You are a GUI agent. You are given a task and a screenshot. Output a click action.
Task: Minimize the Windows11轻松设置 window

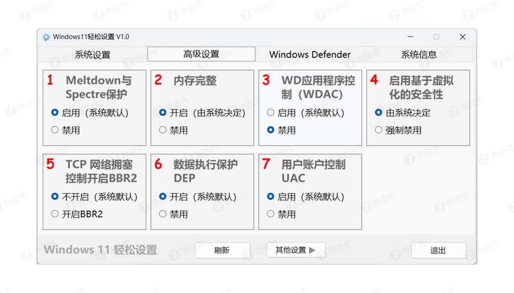[410, 37]
